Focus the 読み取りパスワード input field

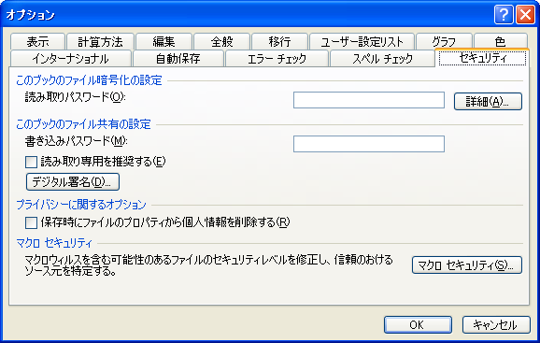[369, 100]
